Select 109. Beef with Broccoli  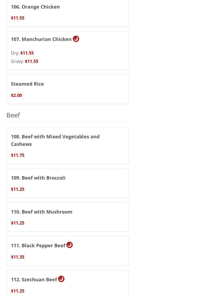[x=38, y=178]
